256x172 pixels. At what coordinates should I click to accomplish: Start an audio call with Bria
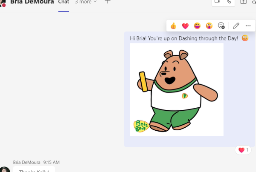click(x=229, y=2)
